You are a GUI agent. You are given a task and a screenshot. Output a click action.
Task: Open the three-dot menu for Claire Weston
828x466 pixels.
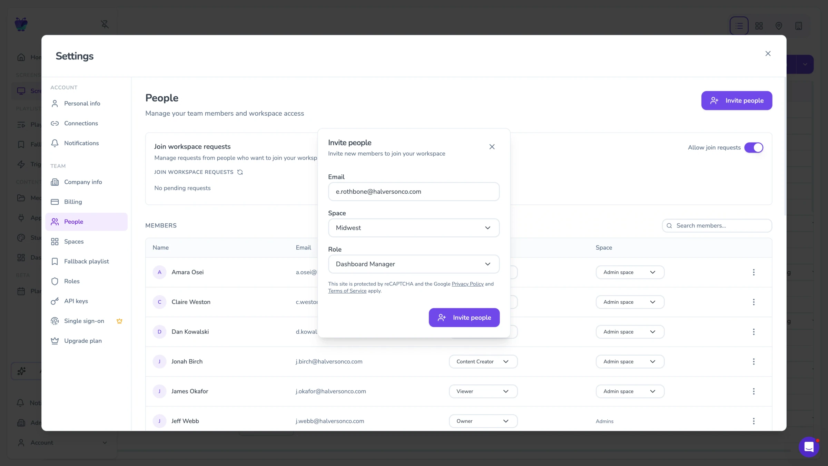754,302
